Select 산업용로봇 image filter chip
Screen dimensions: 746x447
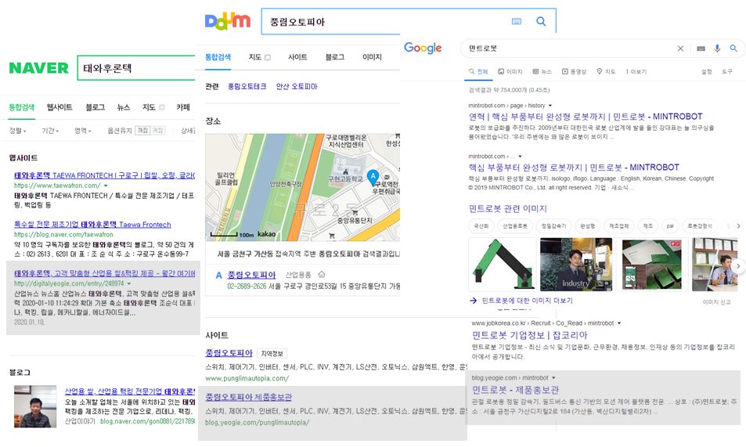pyautogui.click(x=515, y=226)
